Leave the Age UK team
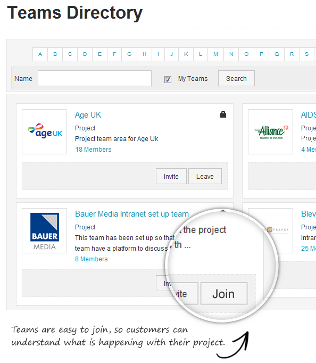Image resolution: width=316 pixels, height=363 pixels. point(205,176)
